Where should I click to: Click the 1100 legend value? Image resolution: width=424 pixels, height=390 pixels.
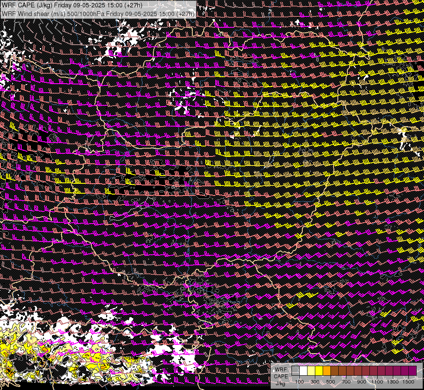(x=377, y=382)
